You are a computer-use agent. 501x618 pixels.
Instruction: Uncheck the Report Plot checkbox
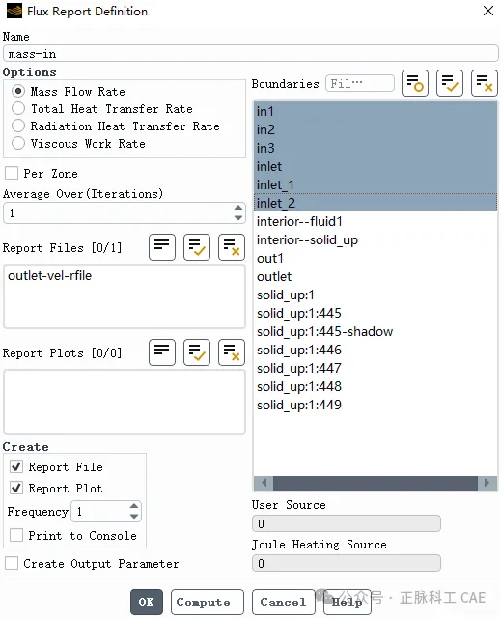16,488
